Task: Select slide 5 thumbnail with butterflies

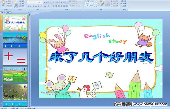Action: [x=15, y=92]
